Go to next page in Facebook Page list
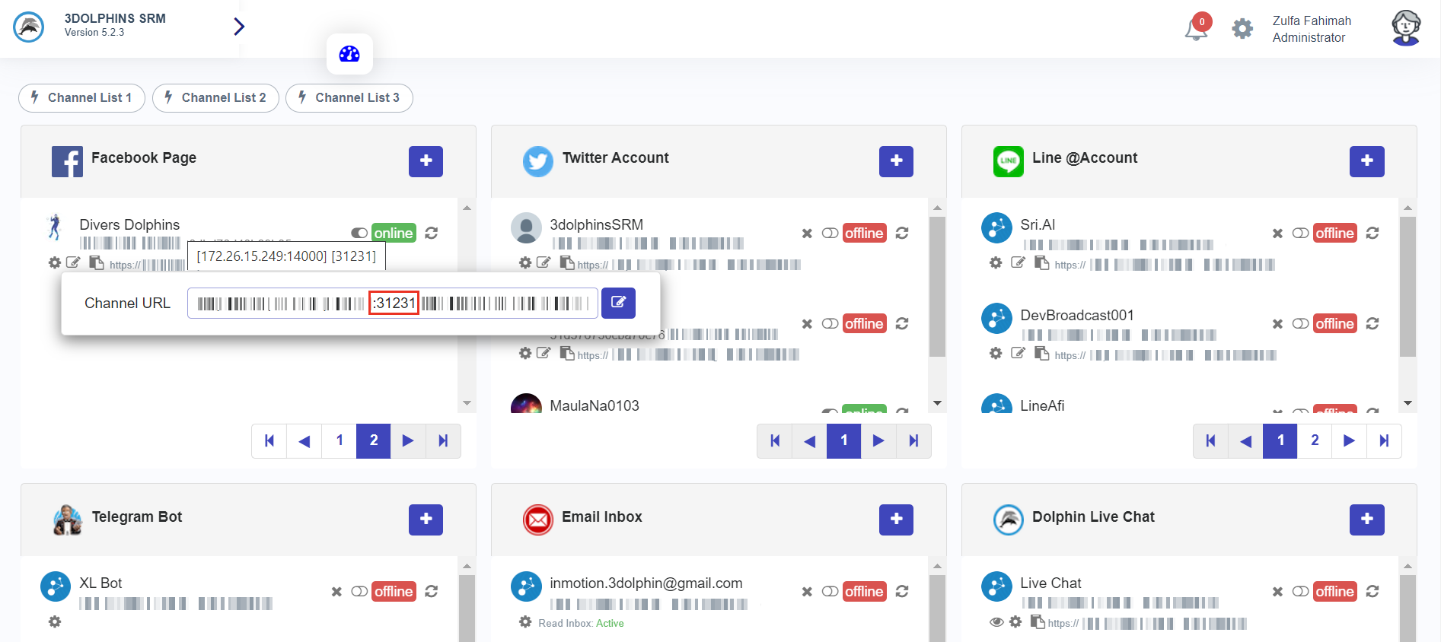The width and height of the screenshot is (1441, 642). pyautogui.click(x=408, y=440)
